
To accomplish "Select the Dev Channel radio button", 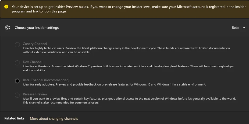I will click(17, 63).
